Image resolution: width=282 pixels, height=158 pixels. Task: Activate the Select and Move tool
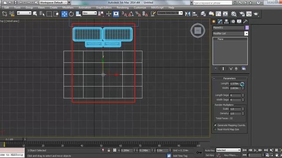(x=64, y=14)
